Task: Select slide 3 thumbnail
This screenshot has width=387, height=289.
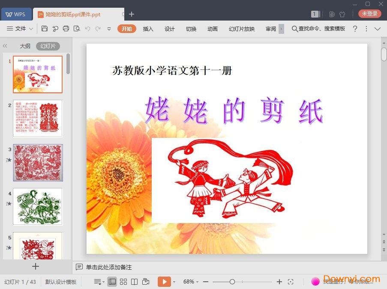Action: [38, 163]
